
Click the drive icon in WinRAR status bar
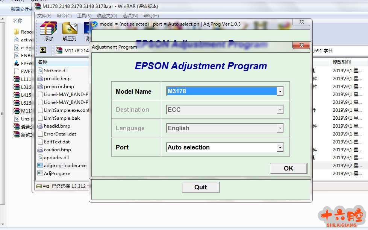coord(39,186)
